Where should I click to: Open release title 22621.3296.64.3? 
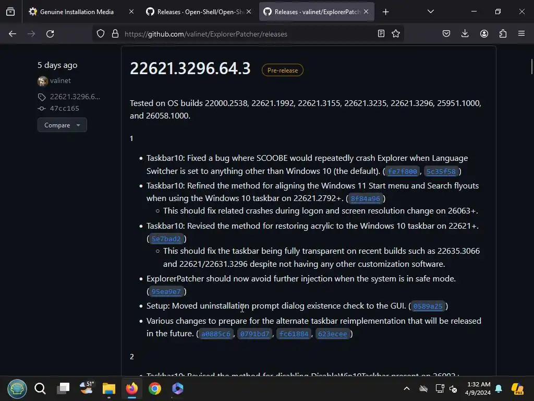[x=190, y=68]
